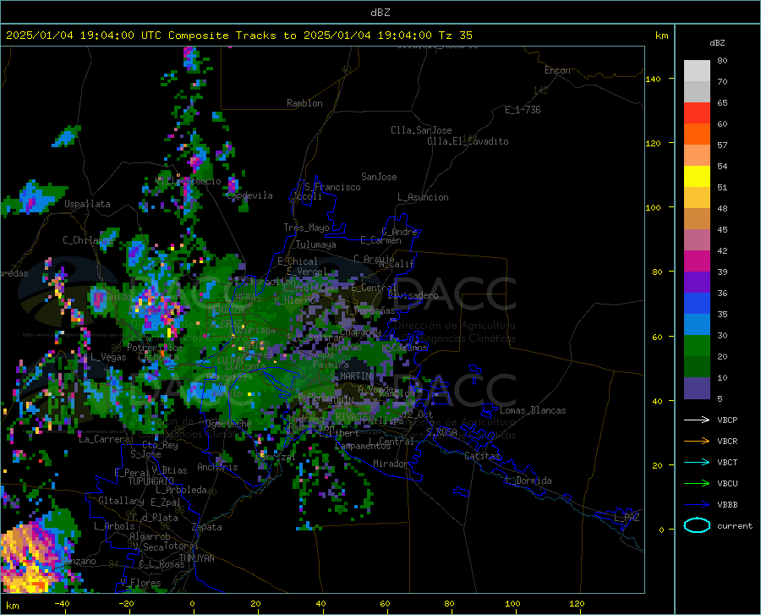Click the 'Gltallary' place label
Viewport: 761px width, 615px height.
point(121,501)
